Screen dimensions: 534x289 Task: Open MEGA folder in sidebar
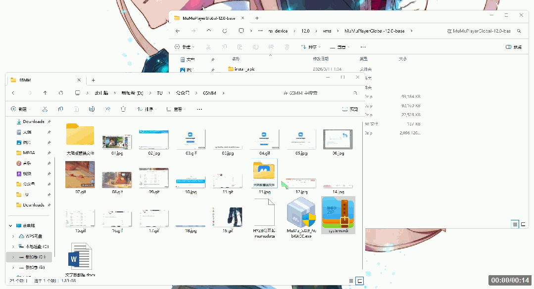pos(29,153)
